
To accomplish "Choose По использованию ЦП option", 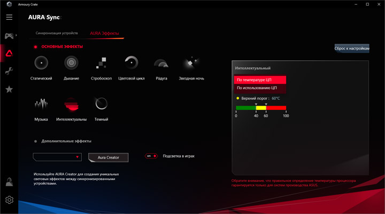I will tap(260, 88).
